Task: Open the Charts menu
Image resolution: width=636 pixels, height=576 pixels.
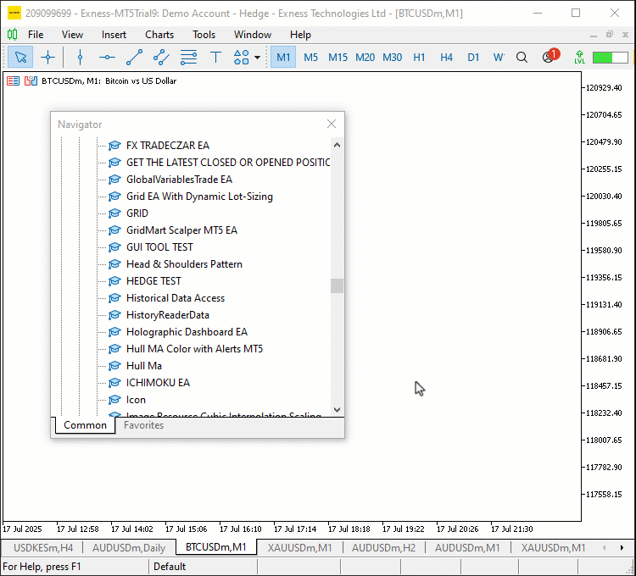Action: click(159, 35)
